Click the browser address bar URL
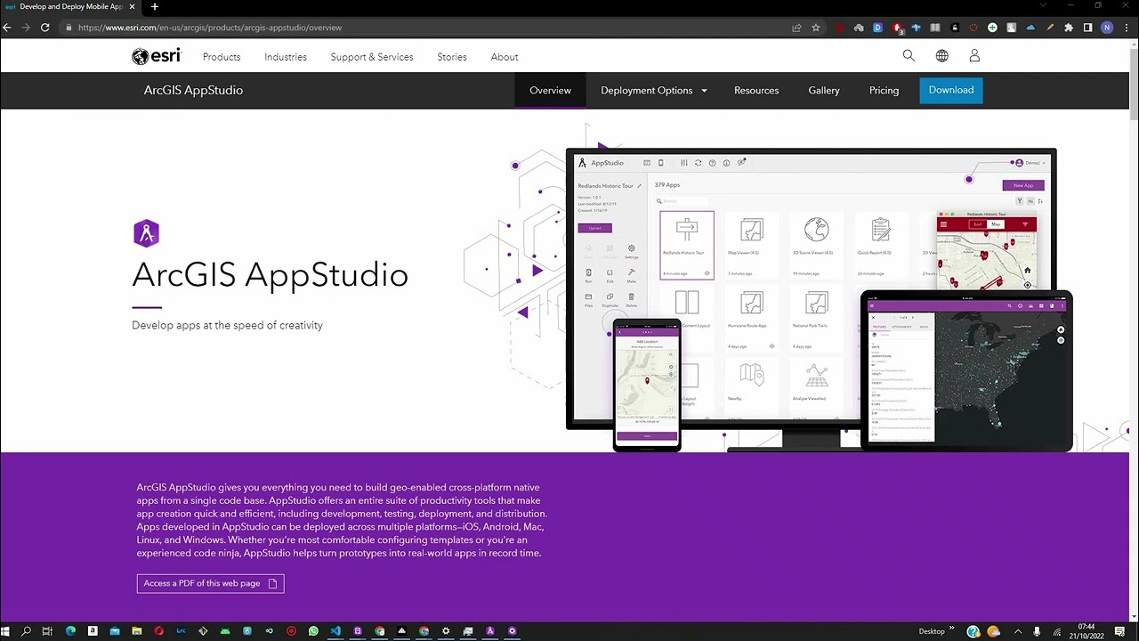This screenshot has height=641, width=1139. pyautogui.click(x=210, y=28)
